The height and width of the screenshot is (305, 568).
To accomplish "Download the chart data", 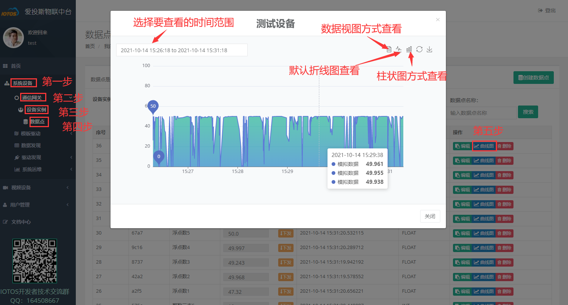I will [429, 49].
